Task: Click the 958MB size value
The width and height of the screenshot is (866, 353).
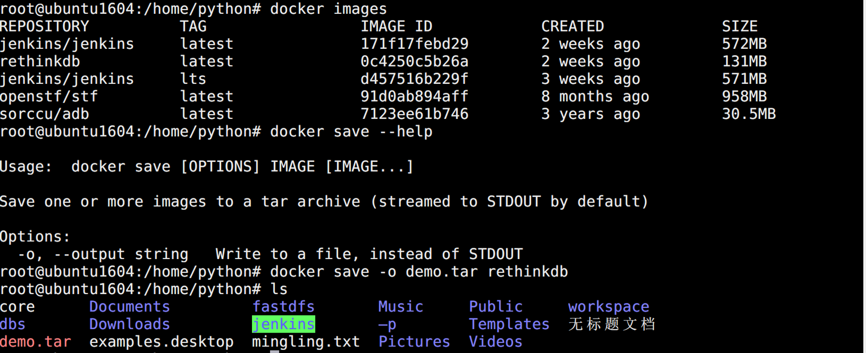Action: 744,96
